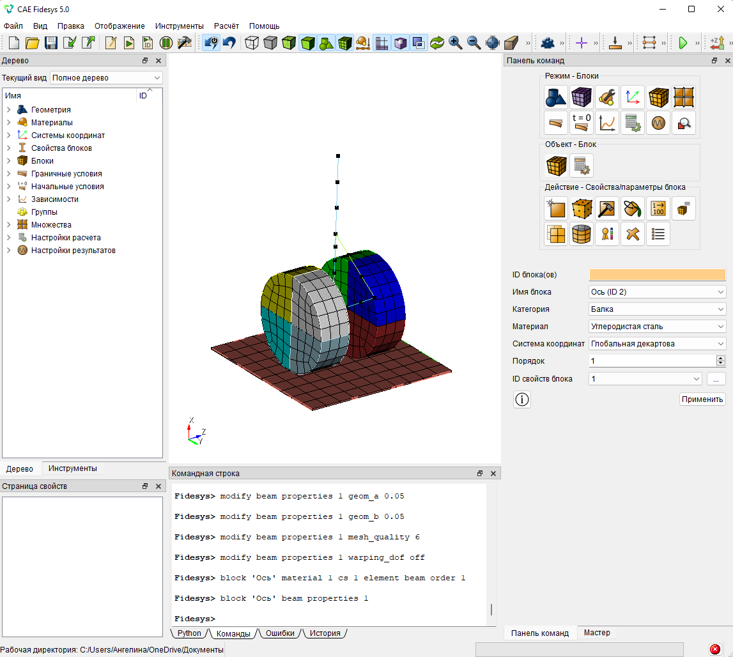Toggle the blue mouse-power toolbar button
Image resolution: width=733 pixels, height=657 pixels.
coord(212,43)
